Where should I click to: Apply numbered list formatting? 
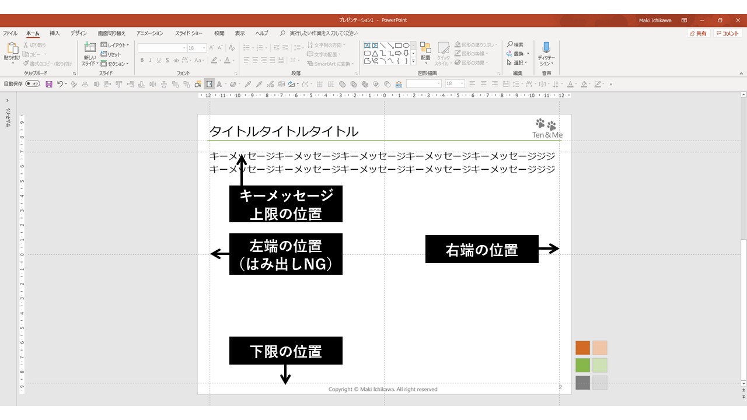click(x=260, y=48)
